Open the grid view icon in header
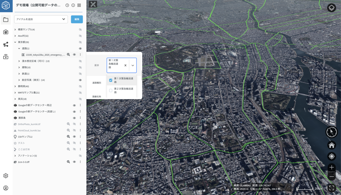The width and height of the screenshot is (341, 195). point(79,5)
